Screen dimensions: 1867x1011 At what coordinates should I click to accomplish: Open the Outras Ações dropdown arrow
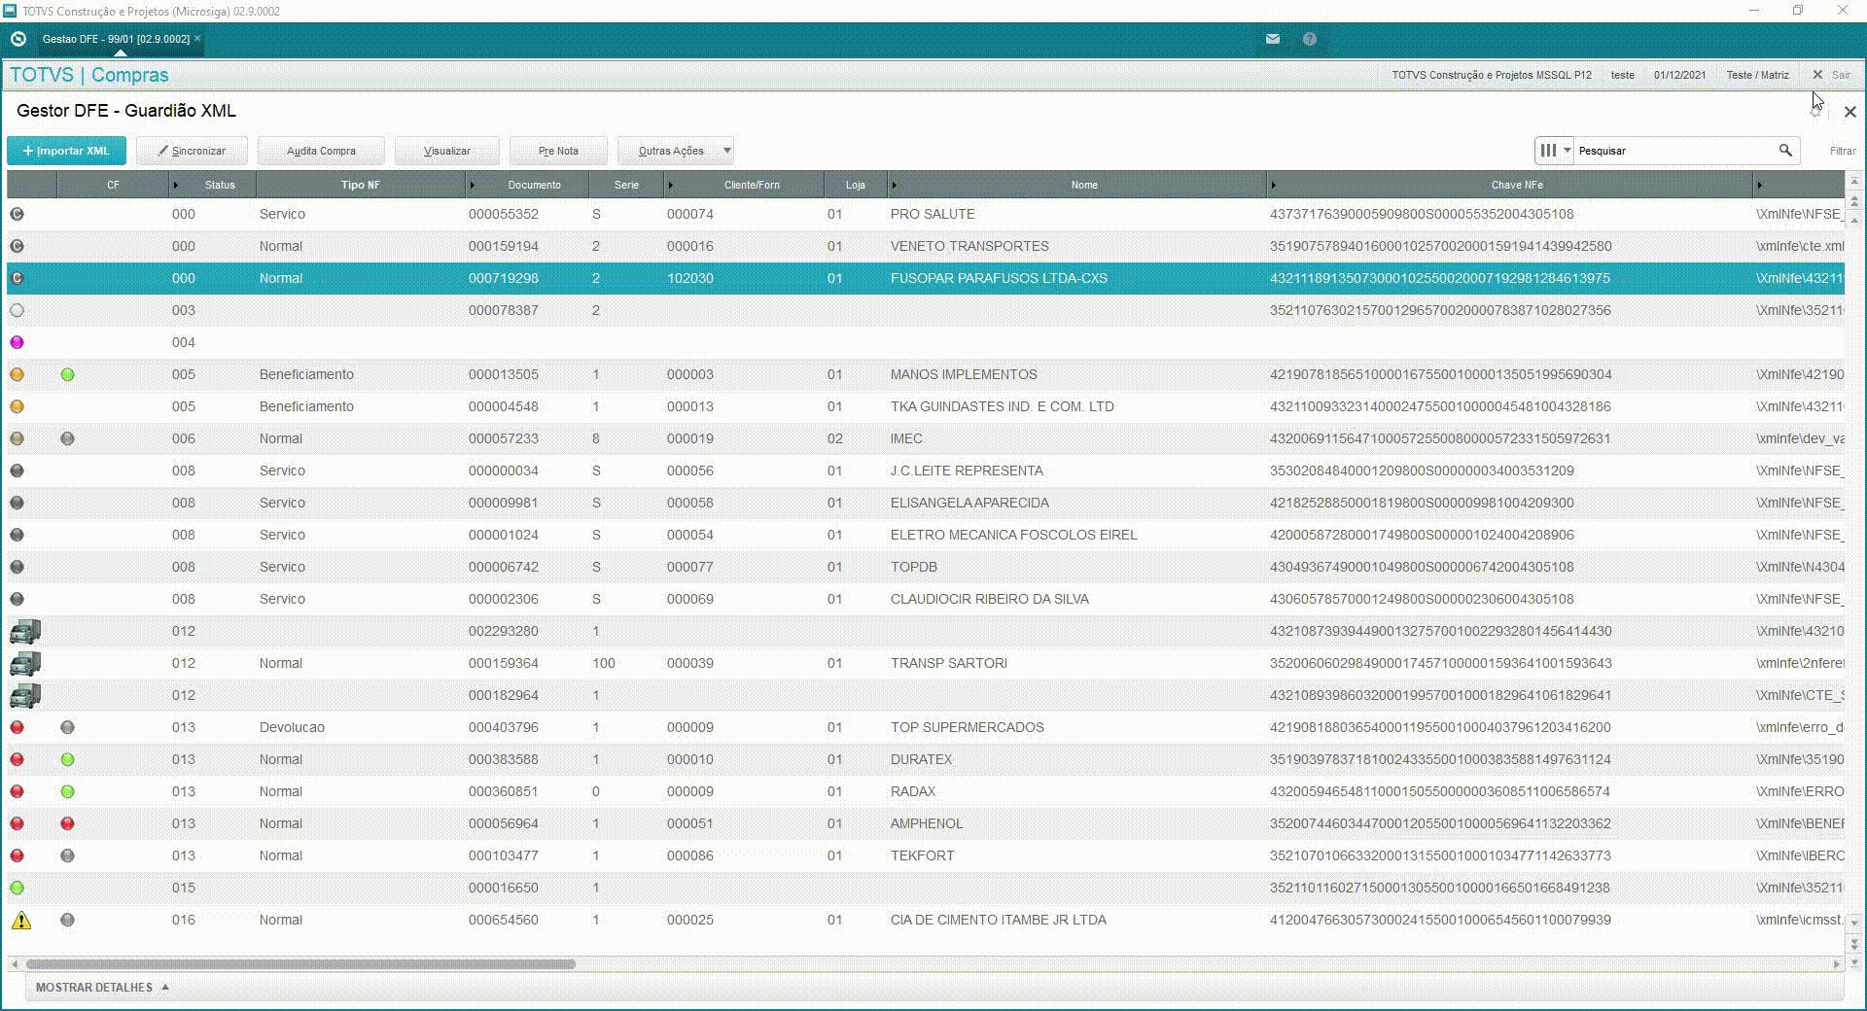tap(726, 151)
